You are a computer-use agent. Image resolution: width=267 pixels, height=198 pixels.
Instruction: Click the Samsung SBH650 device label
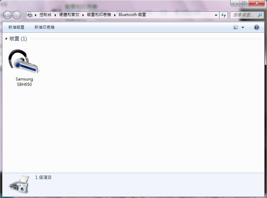click(24, 82)
